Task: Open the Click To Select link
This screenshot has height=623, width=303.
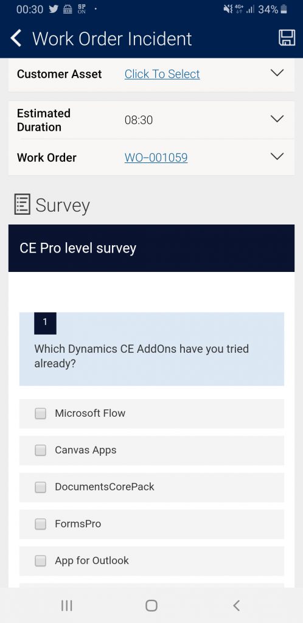Action: pyautogui.click(x=162, y=74)
